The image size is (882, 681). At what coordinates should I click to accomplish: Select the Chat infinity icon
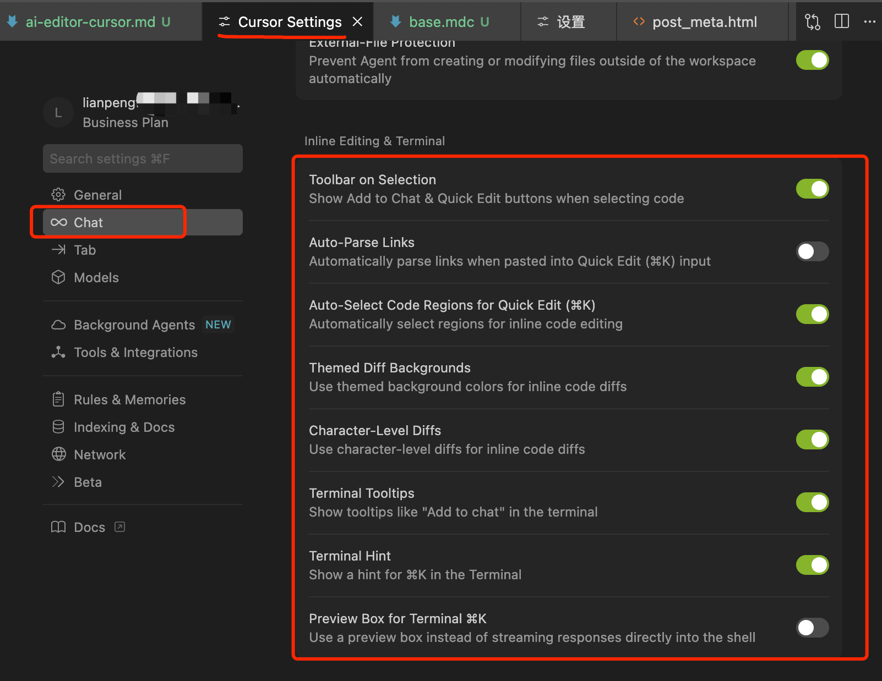pos(58,222)
